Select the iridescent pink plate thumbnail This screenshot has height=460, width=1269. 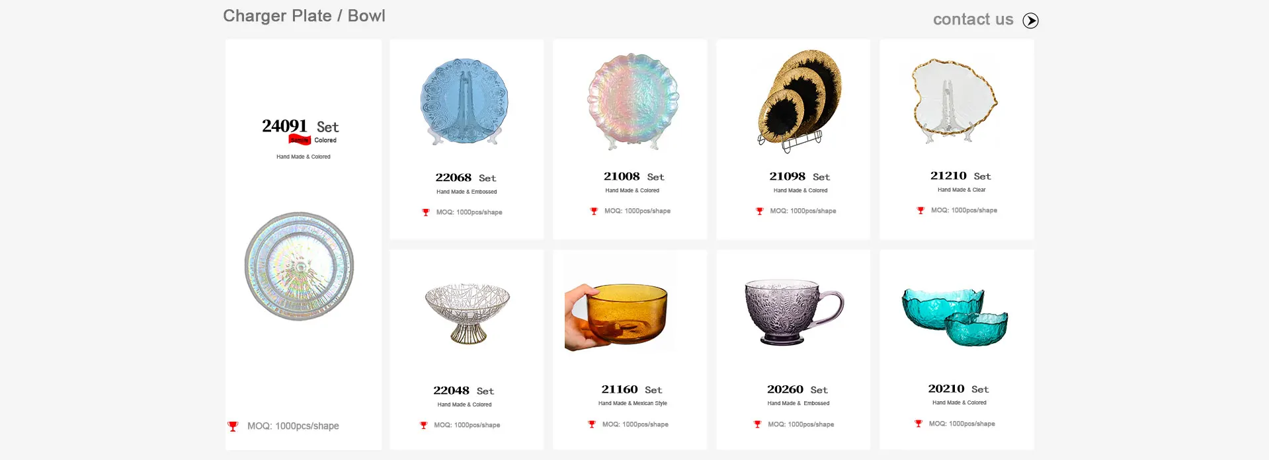(x=634, y=102)
